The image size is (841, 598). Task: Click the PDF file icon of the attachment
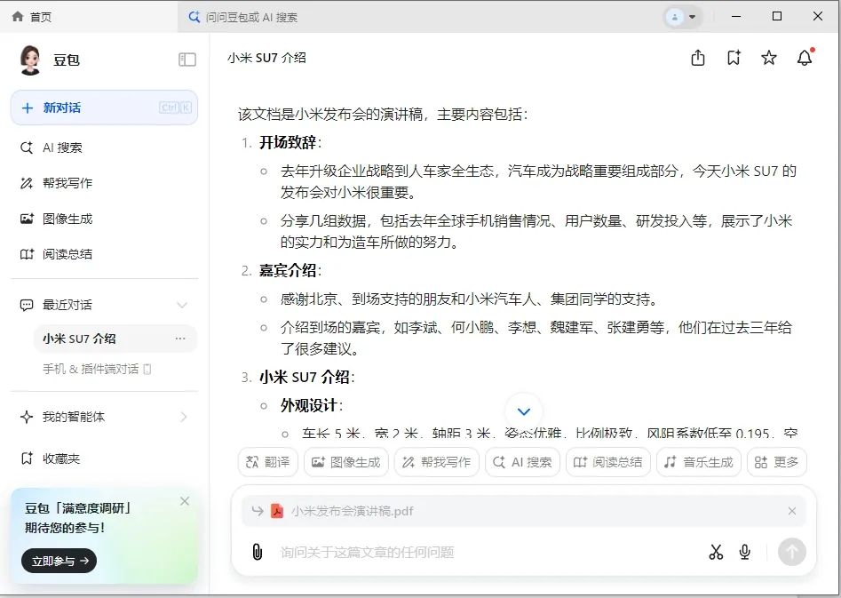(277, 511)
